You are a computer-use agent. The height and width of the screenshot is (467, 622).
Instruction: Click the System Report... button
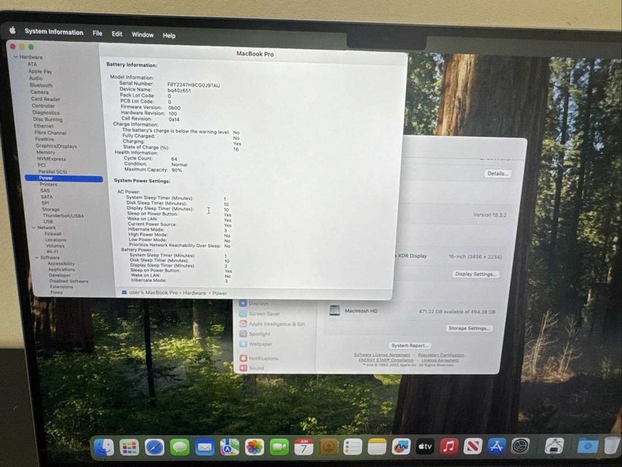409,346
